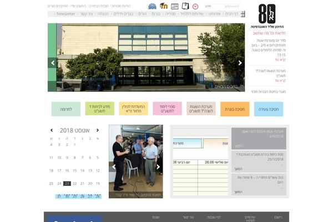This screenshot has width=333, height=222.
Task: Click the school 80 logo
Action: coord(267,14)
